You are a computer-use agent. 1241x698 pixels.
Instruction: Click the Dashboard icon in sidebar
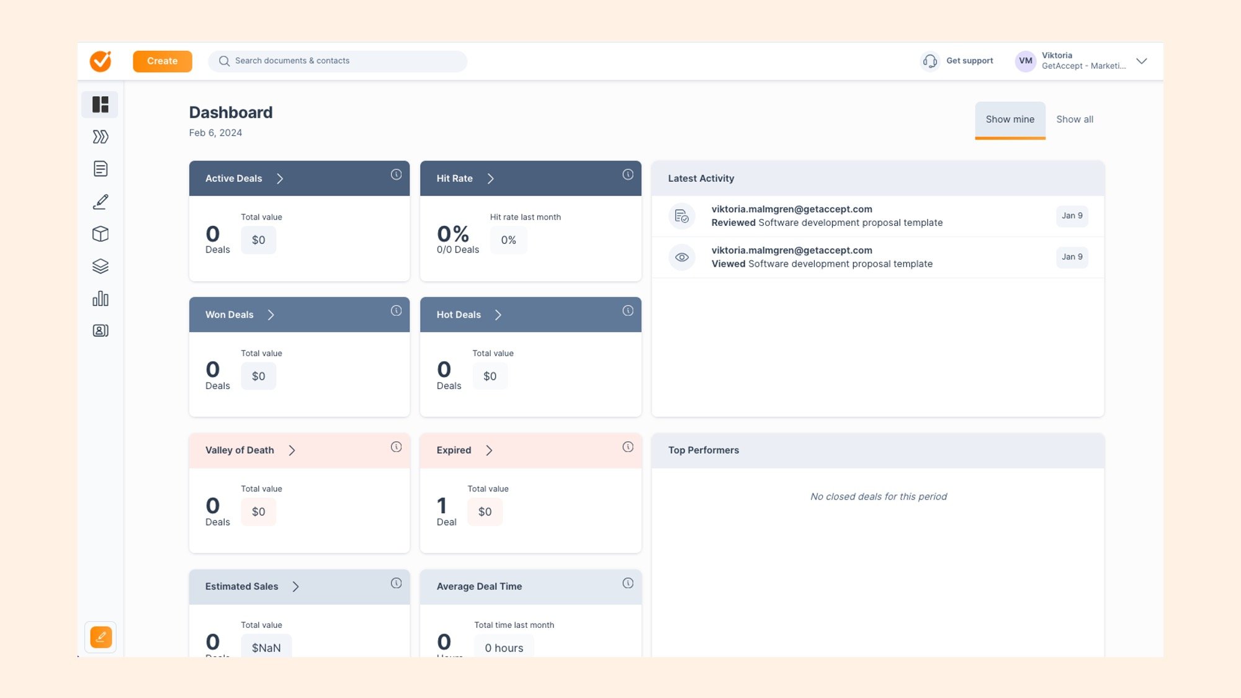[x=100, y=103]
